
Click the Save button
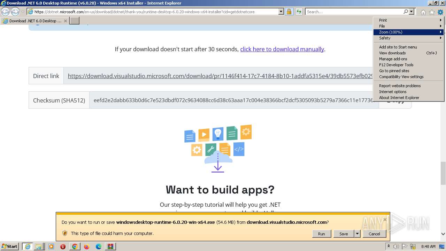[344, 234]
